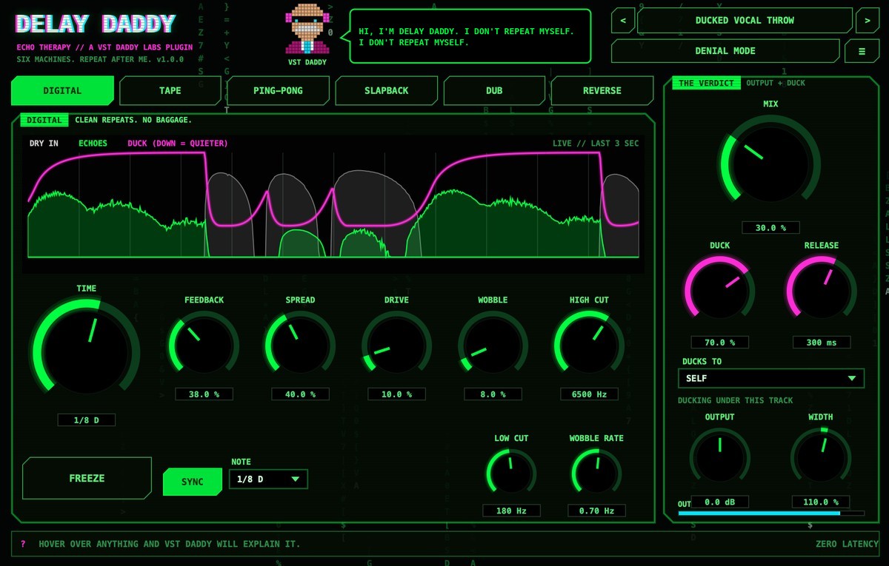The height and width of the screenshot is (566, 889).
Task: Click the Wobble value 8.0 %
Action: tap(493, 394)
